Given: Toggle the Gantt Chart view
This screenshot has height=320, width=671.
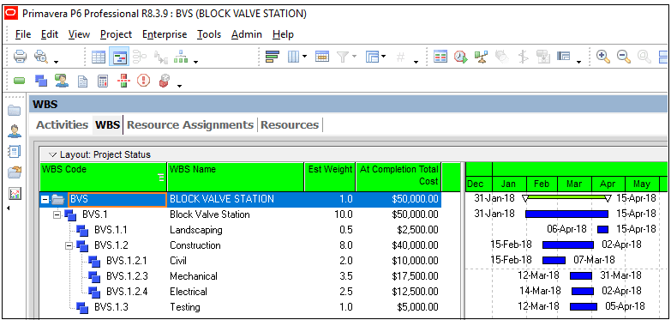Looking at the screenshot, I should 118,57.
